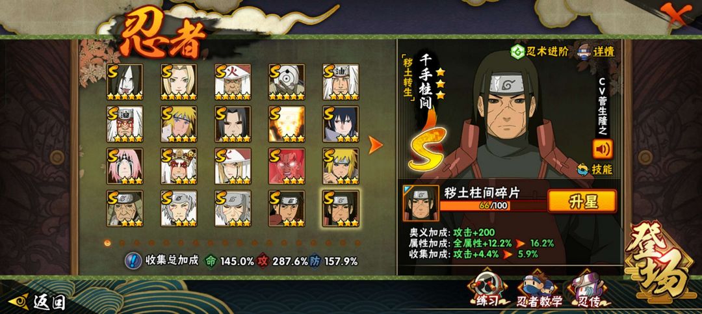Open 忍术进阶 green badge icon
Viewport: 702px width, 314px height.
tap(518, 52)
